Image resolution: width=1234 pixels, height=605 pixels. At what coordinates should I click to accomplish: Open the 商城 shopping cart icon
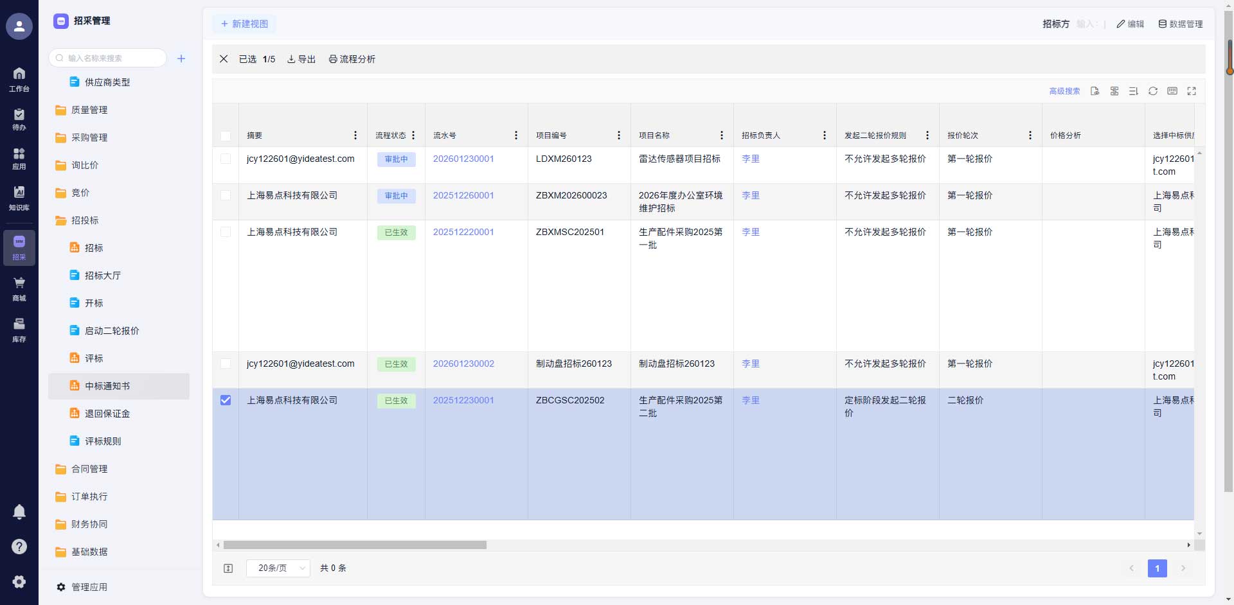[x=19, y=288]
